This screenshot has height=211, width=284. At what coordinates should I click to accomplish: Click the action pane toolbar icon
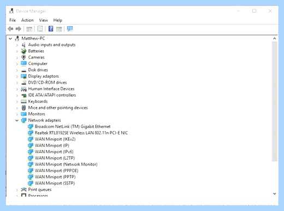pos(59,29)
